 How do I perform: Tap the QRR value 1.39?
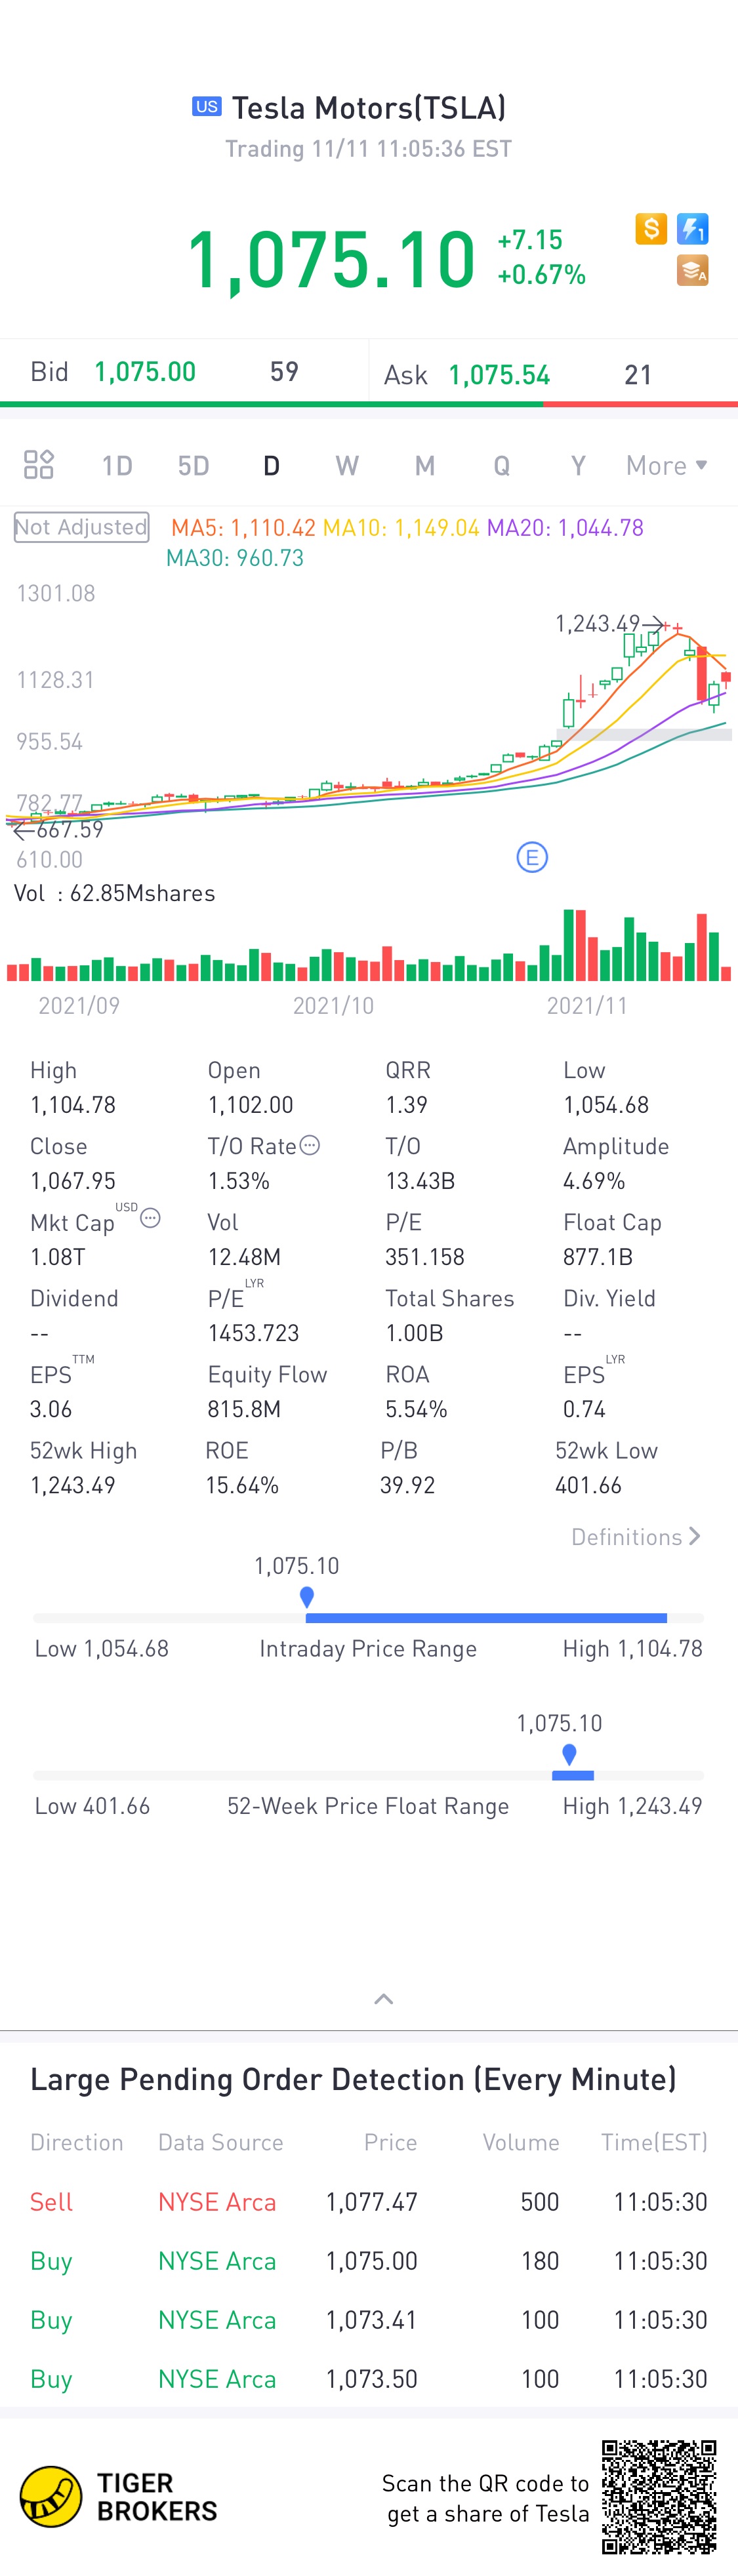407,1105
